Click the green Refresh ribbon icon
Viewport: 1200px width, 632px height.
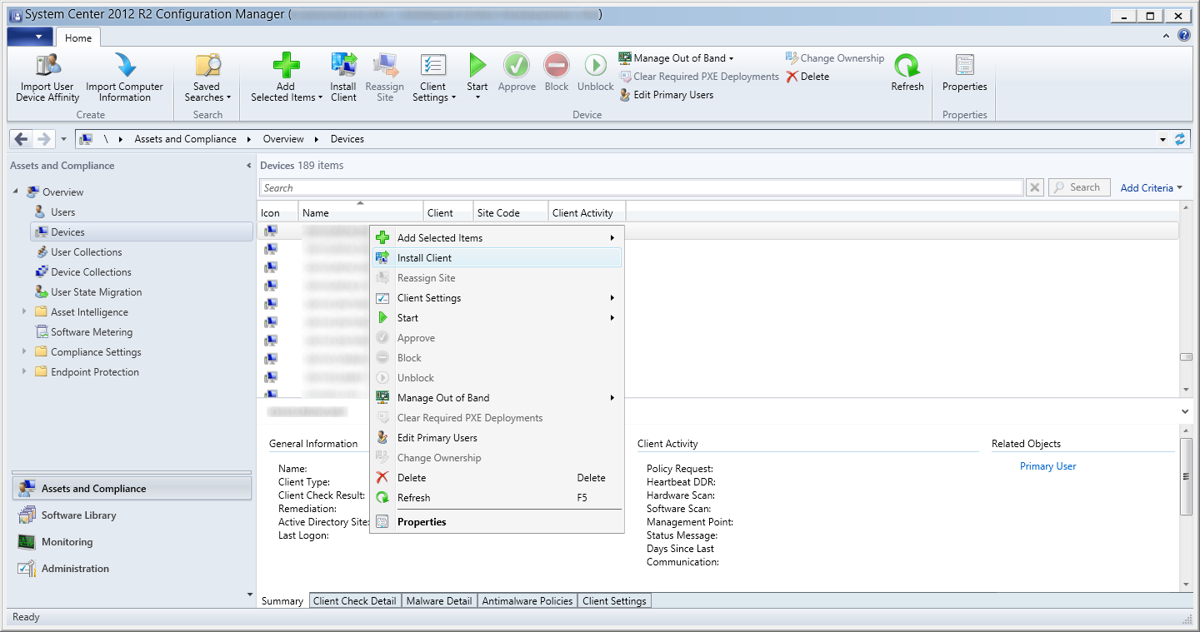(907, 67)
